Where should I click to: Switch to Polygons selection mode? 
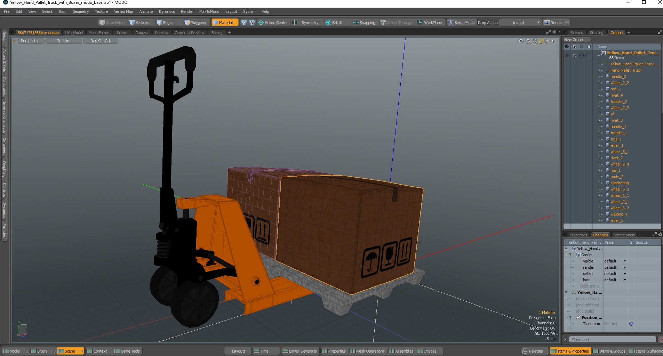[x=195, y=23]
